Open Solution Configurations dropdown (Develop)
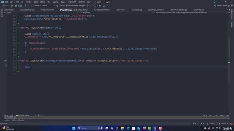 (x=37, y=5)
